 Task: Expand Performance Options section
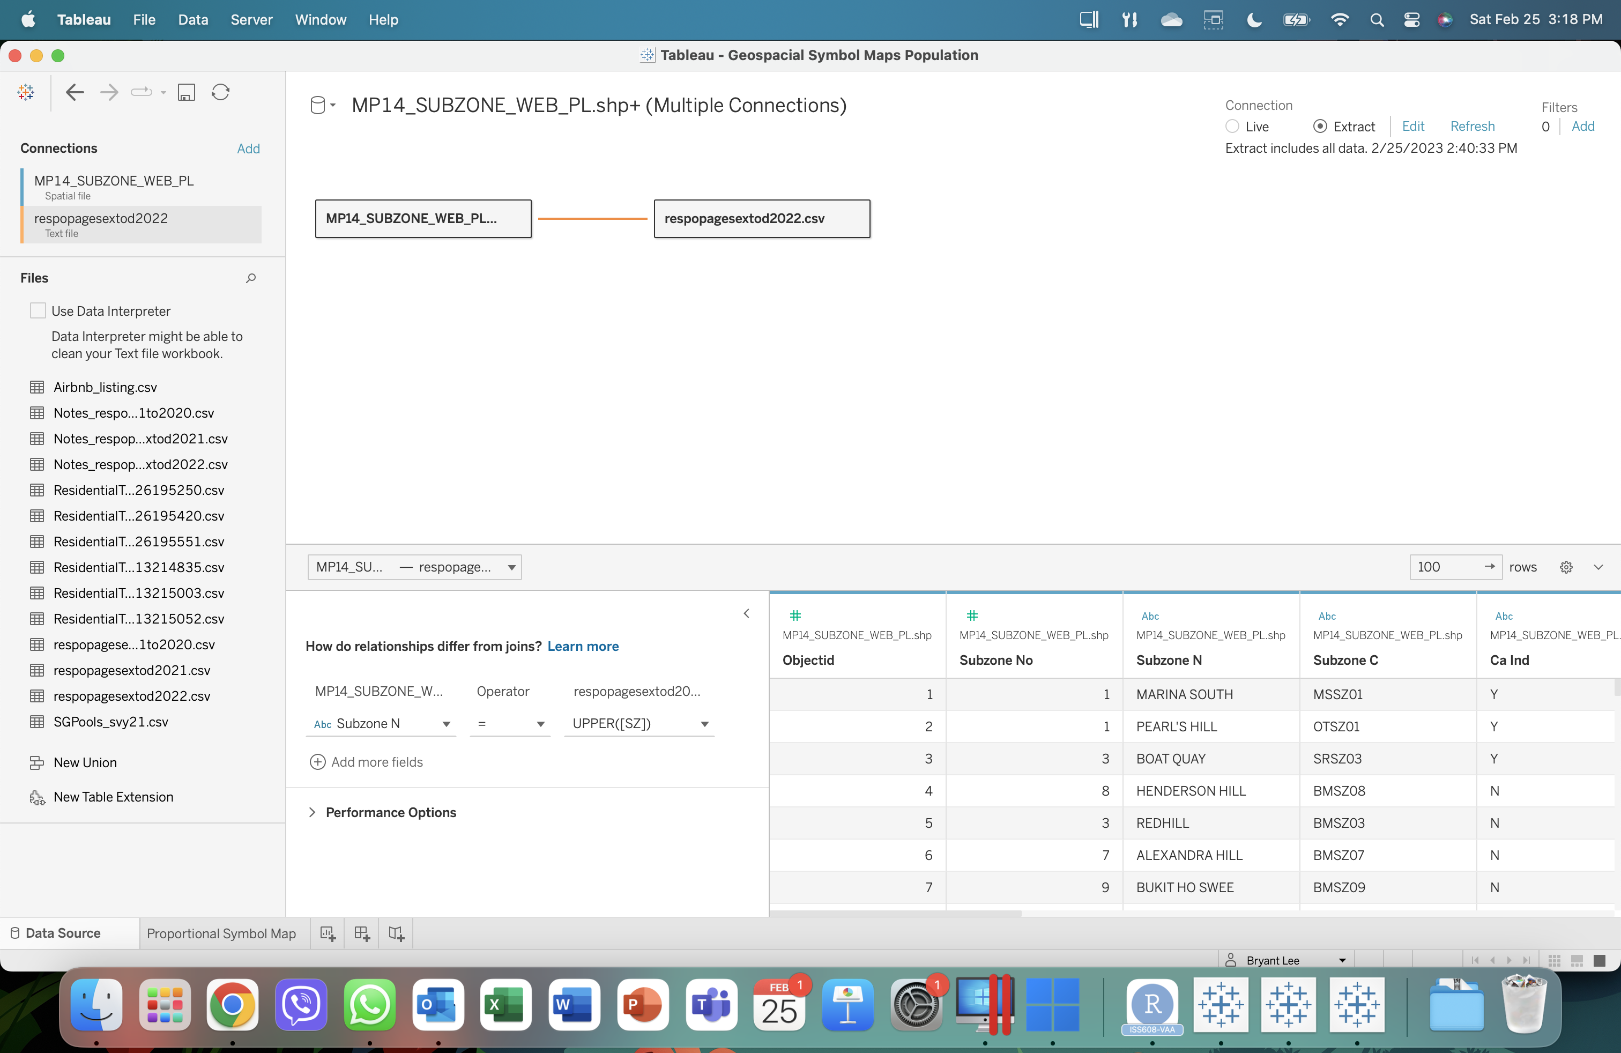[313, 812]
